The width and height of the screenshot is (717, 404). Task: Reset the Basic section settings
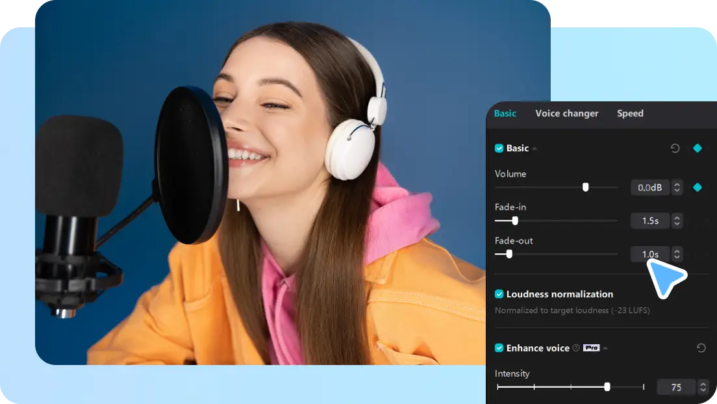pos(674,148)
